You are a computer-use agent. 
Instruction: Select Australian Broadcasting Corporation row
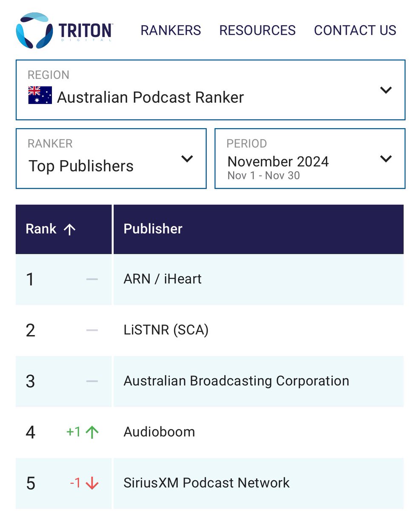click(209, 381)
